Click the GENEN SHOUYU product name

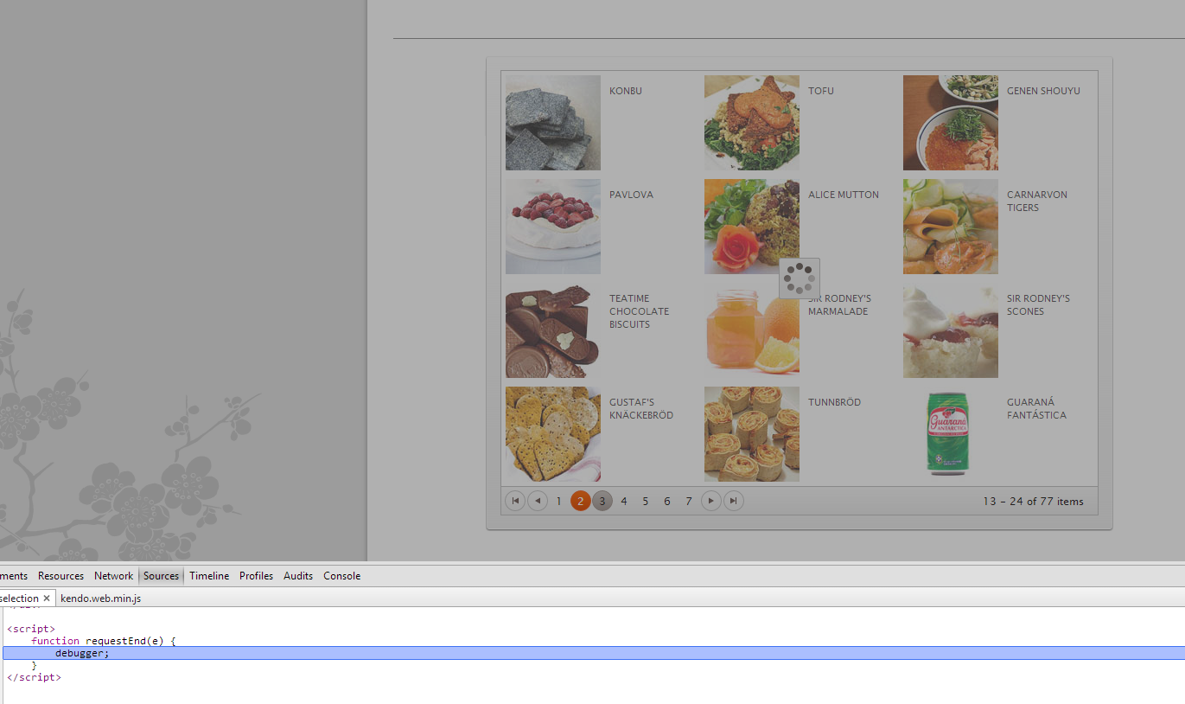click(1043, 91)
